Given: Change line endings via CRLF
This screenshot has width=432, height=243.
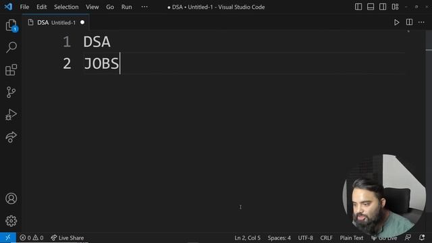Looking at the screenshot, I should [326, 238].
